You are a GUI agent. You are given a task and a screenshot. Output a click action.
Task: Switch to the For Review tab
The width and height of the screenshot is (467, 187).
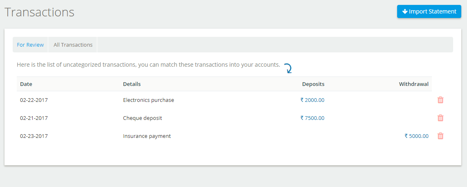click(30, 45)
